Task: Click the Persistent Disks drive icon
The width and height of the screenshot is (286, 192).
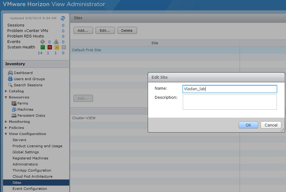Action: (14, 116)
